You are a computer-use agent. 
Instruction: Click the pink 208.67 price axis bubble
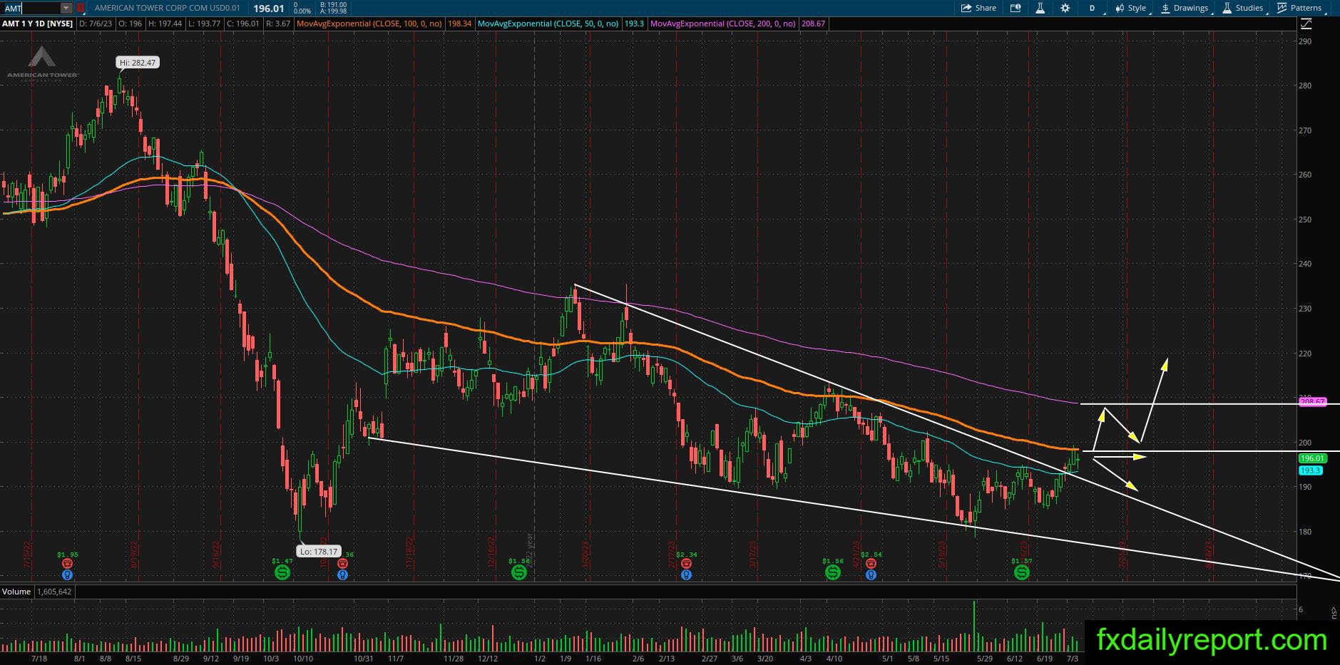coord(1311,402)
